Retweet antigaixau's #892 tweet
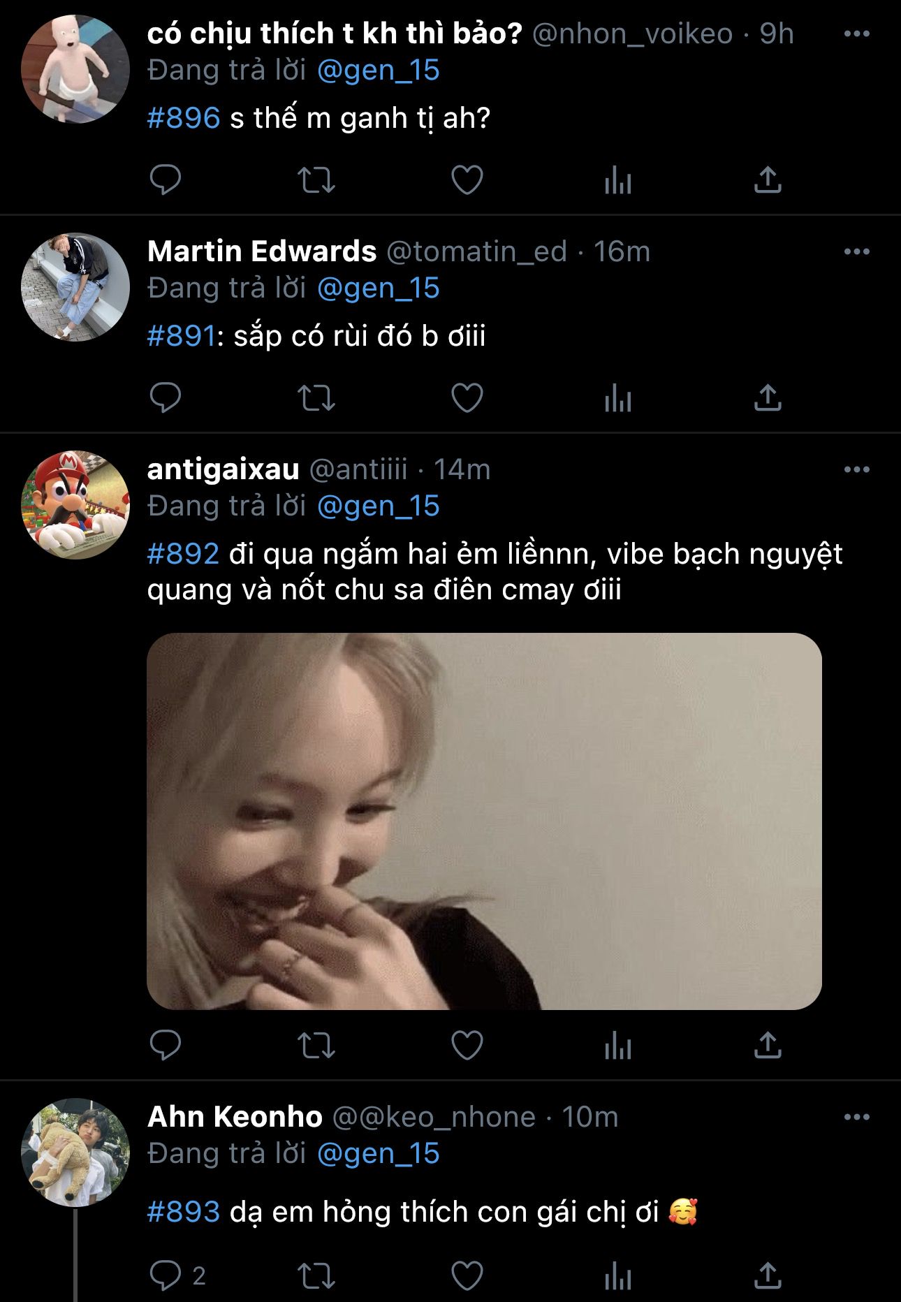901x1302 pixels. (x=316, y=1046)
